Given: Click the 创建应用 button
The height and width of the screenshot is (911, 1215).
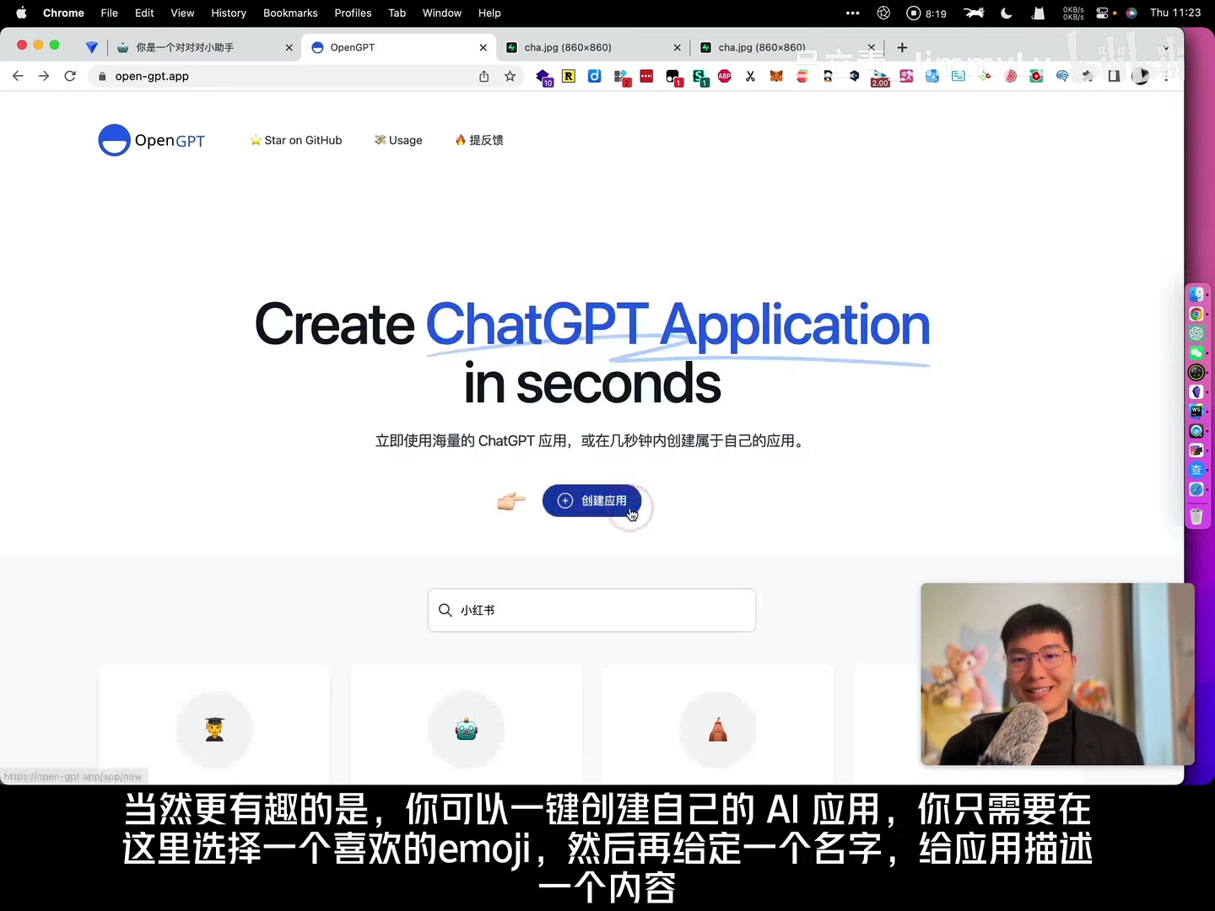Looking at the screenshot, I should click(591, 500).
